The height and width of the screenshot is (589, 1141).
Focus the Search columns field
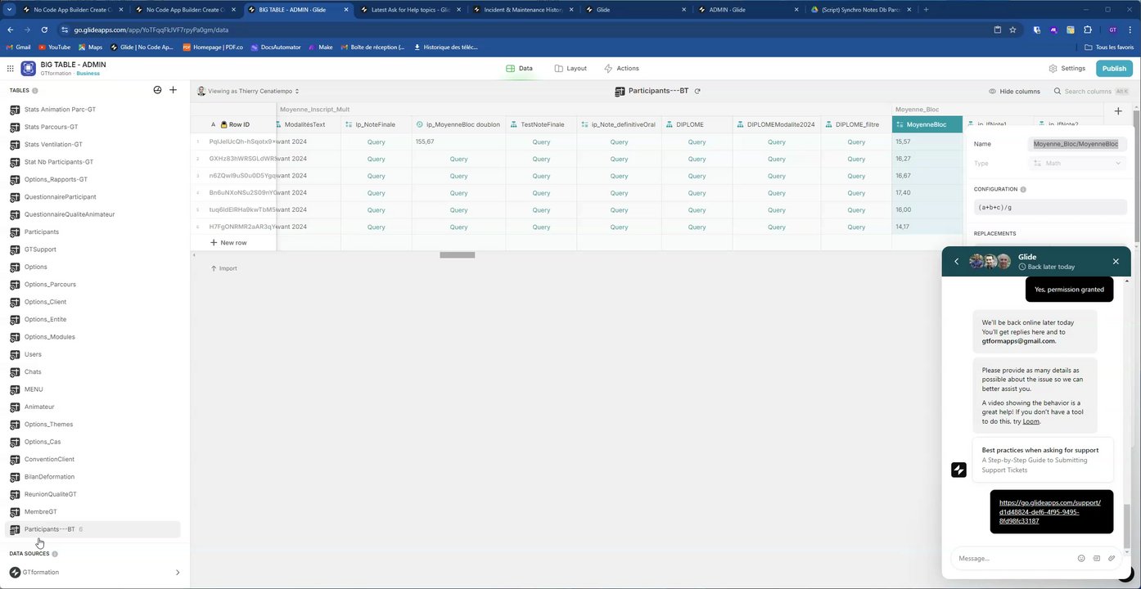click(1092, 91)
